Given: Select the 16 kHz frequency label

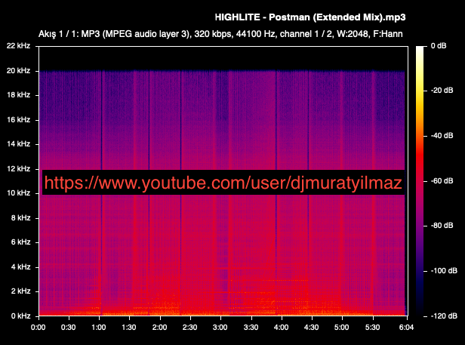Looking at the screenshot, I should coord(18,119).
